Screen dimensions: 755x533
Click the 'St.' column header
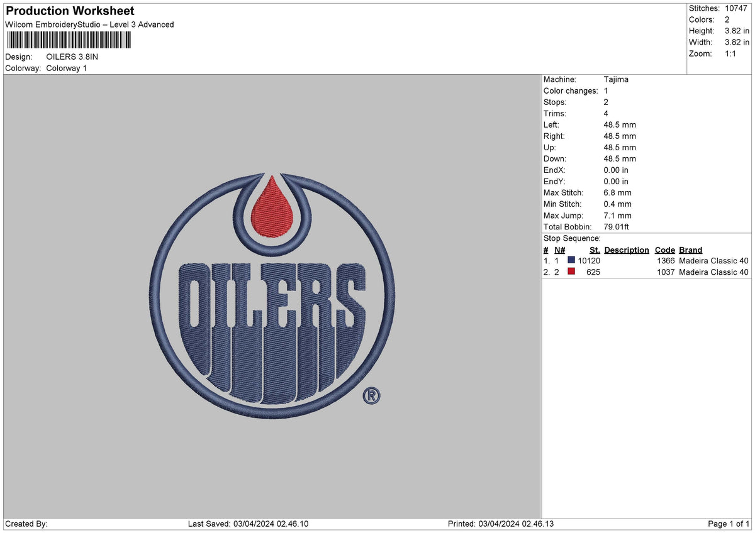595,250
